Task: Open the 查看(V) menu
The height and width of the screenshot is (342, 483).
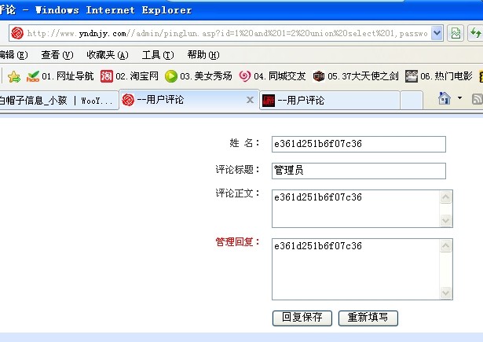Action: coord(57,55)
